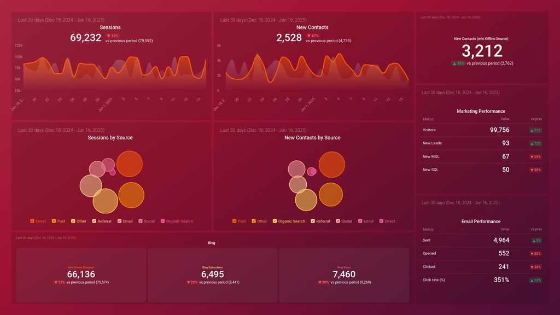The width and height of the screenshot is (560, 315).
Task: Click the 16% increase badge under 3,212
Action: 459,63
